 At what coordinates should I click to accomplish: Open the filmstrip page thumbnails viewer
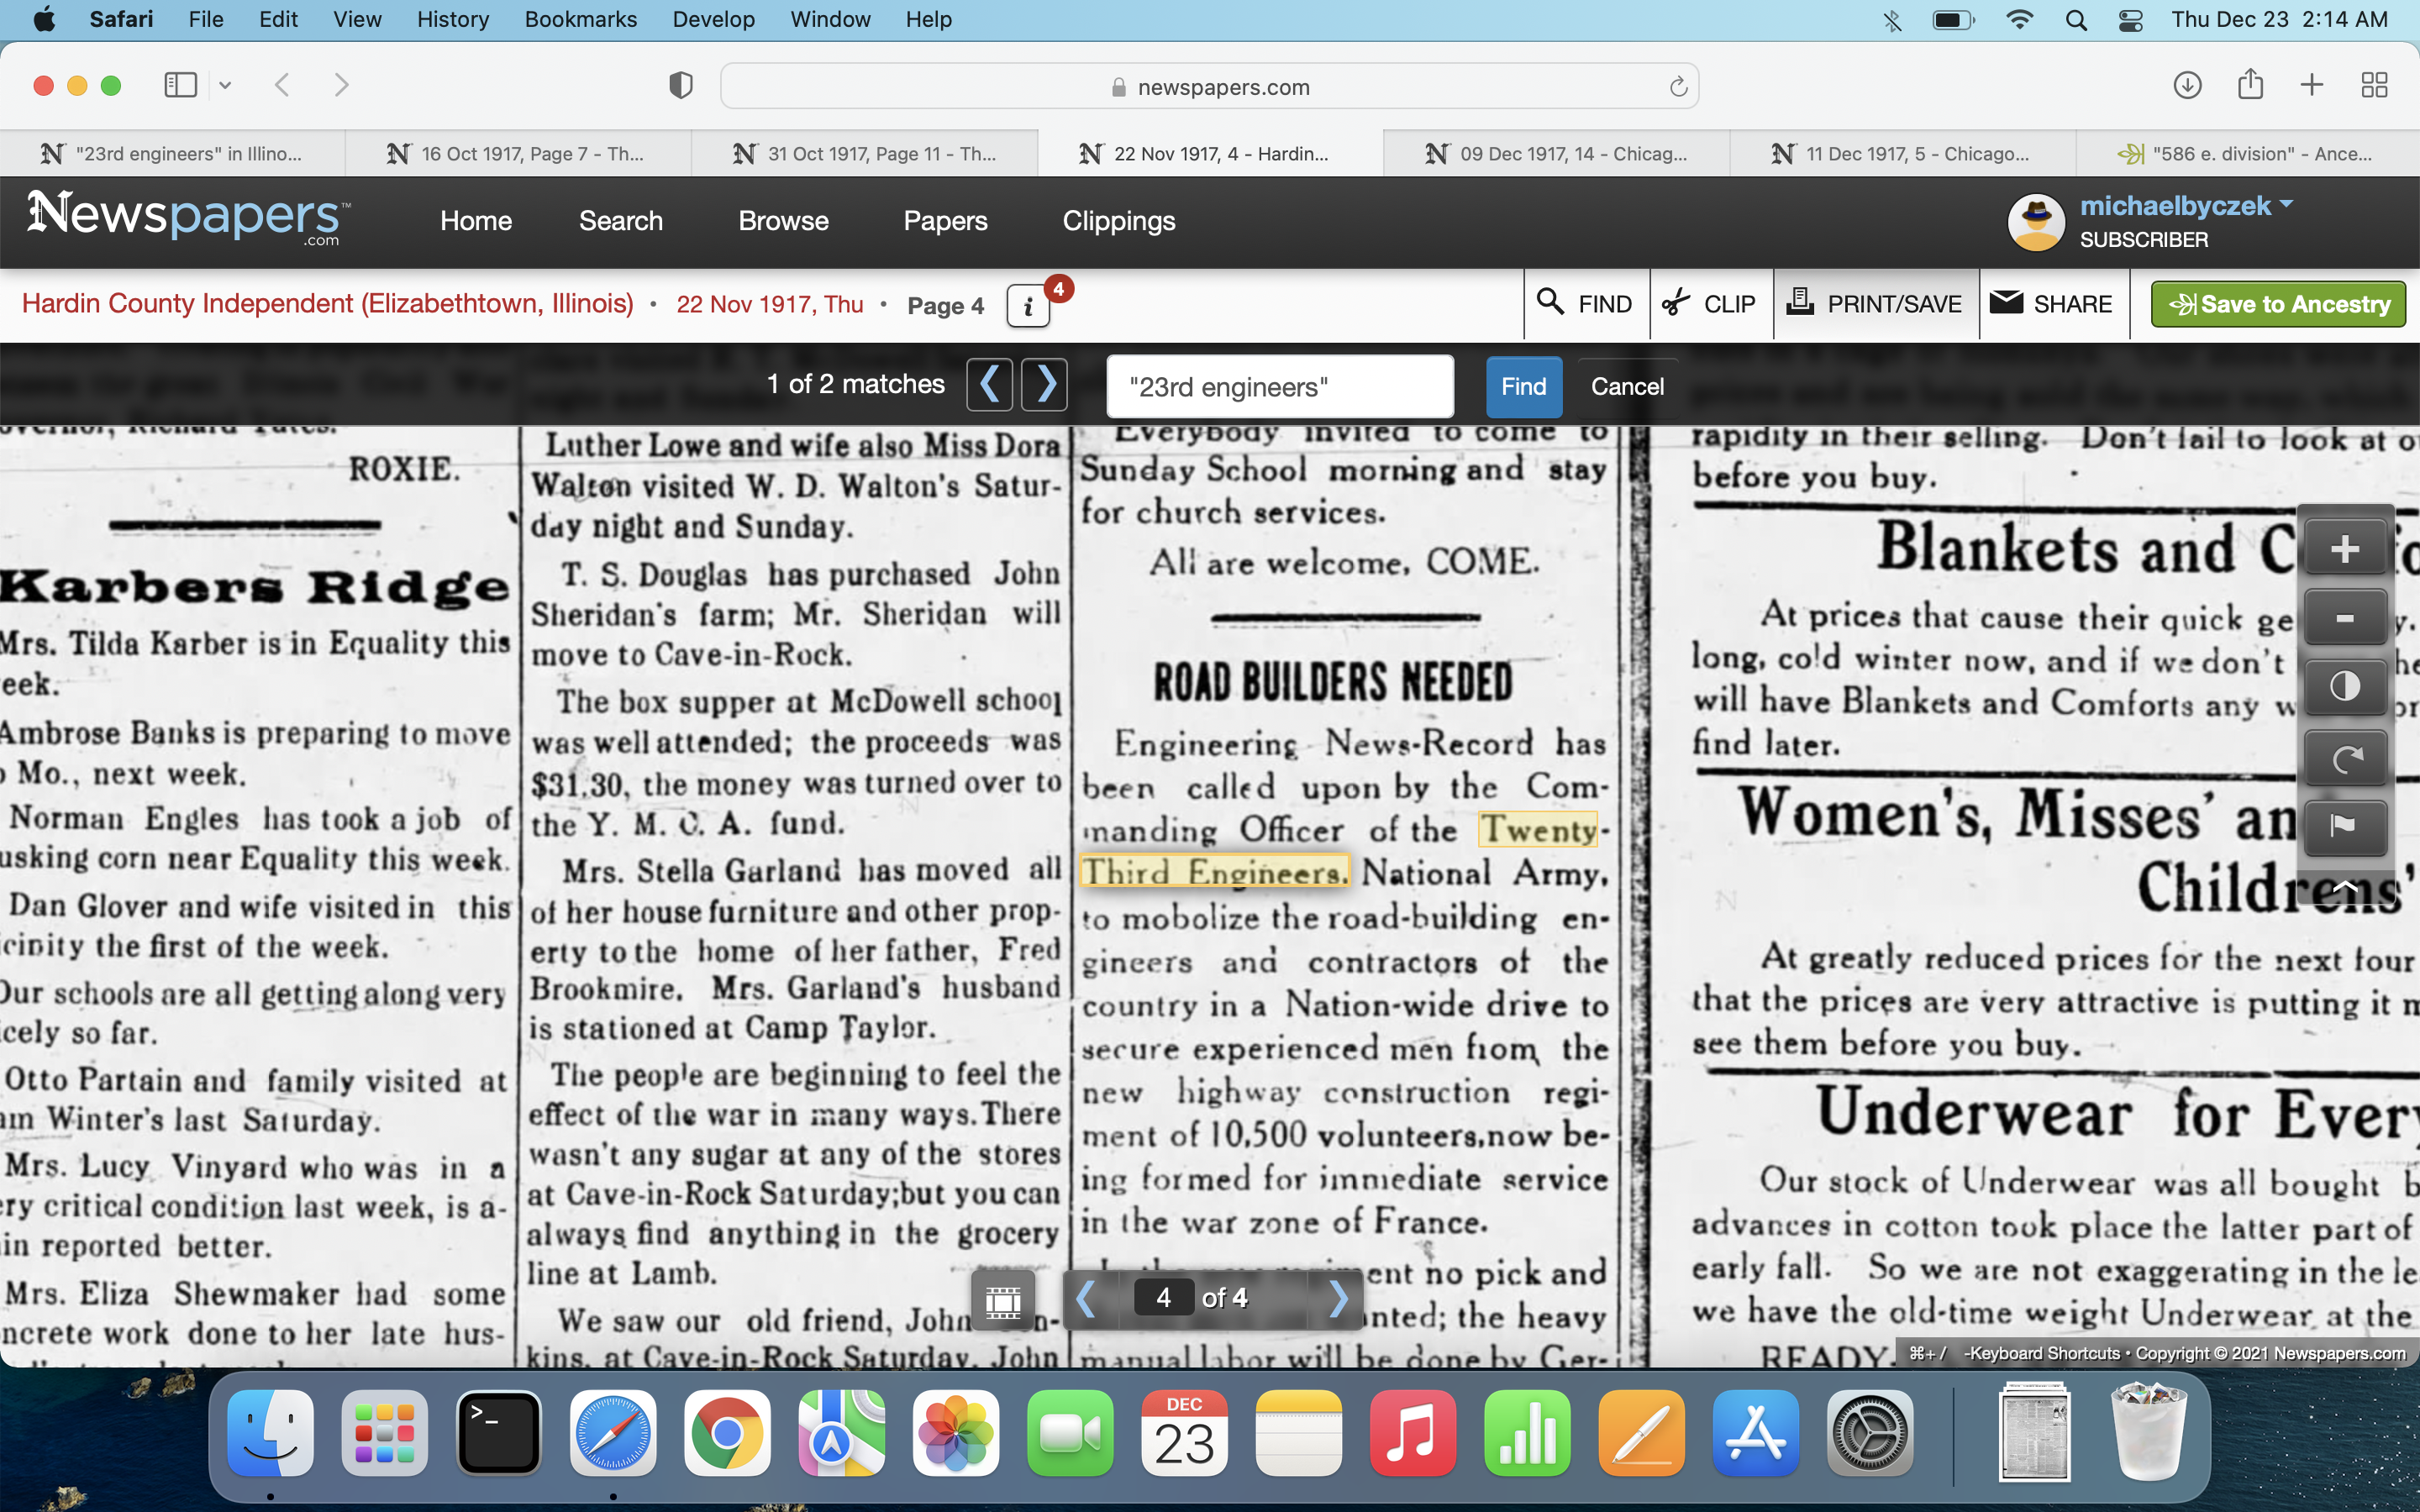pyautogui.click(x=1003, y=1300)
